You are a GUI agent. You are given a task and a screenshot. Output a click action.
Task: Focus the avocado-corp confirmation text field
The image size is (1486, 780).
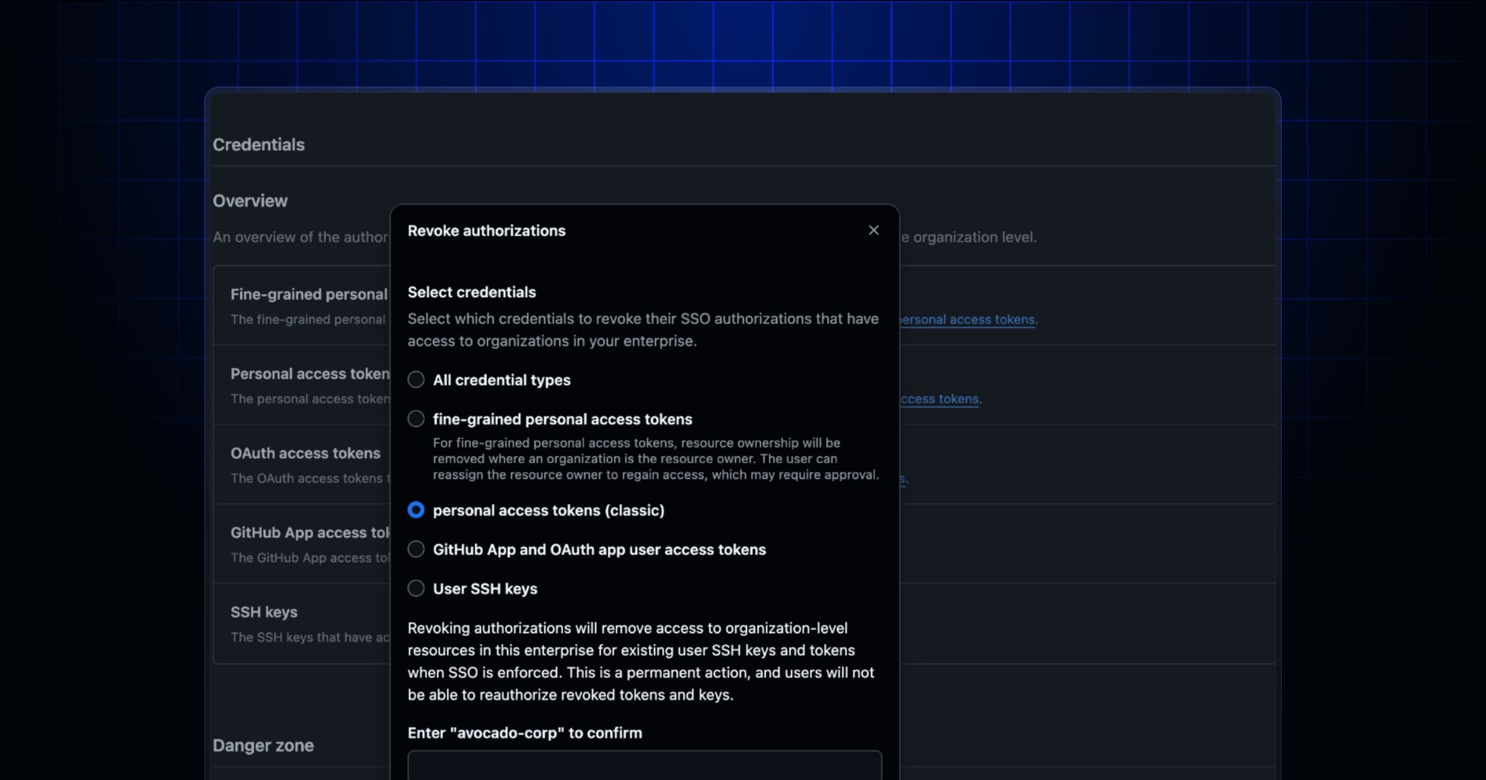(x=645, y=766)
